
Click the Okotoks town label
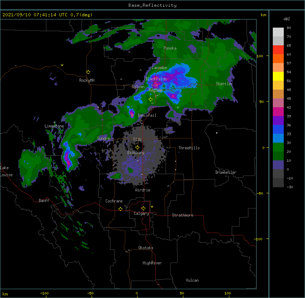click(x=146, y=248)
